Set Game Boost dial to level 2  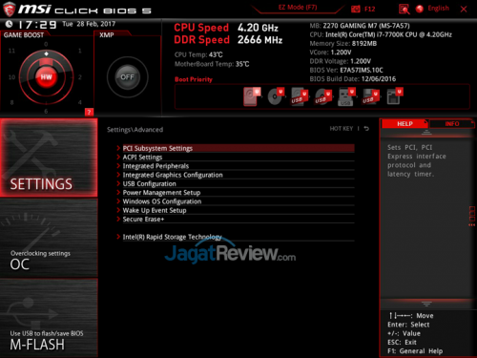(80, 77)
